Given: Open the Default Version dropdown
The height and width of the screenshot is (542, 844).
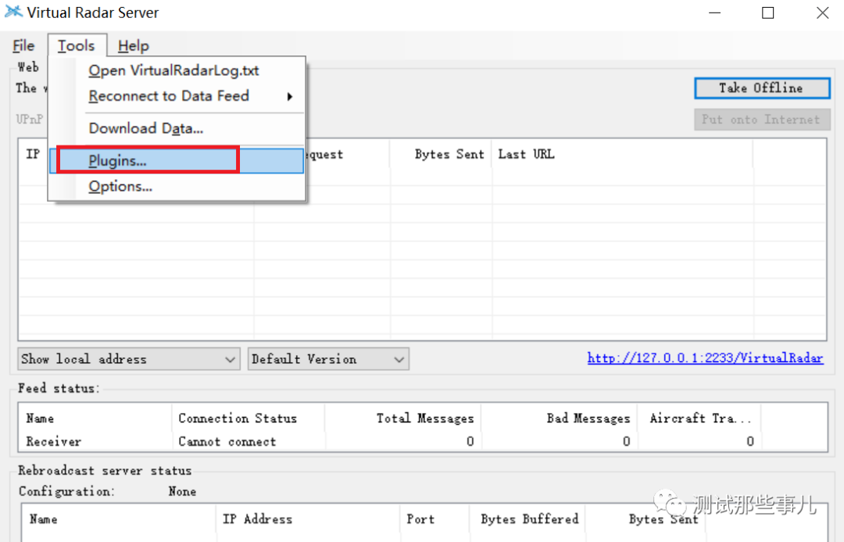Looking at the screenshot, I should pyautogui.click(x=328, y=359).
